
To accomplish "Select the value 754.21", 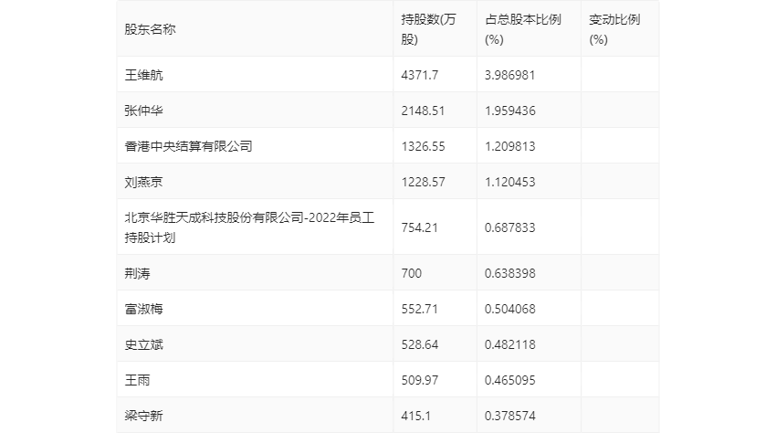I will point(420,227).
